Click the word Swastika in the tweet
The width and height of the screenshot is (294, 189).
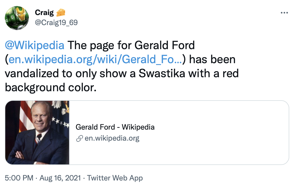(x=162, y=73)
